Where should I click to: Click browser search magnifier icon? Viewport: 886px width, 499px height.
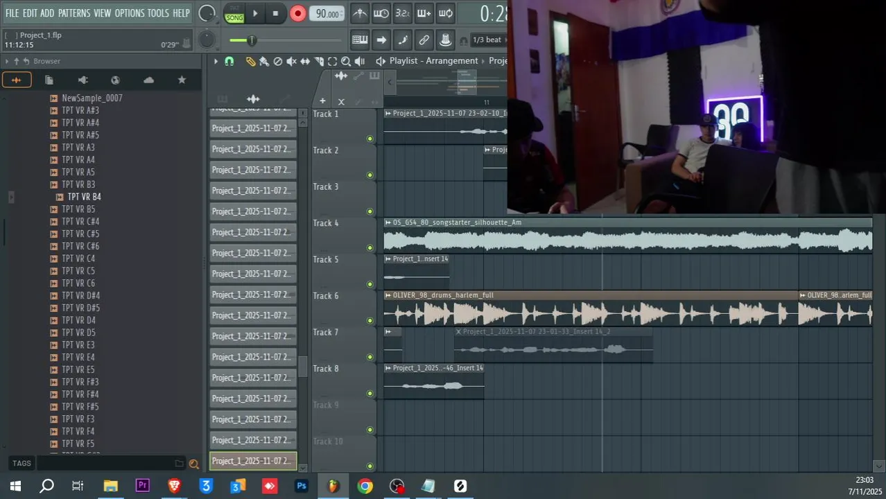point(194,464)
